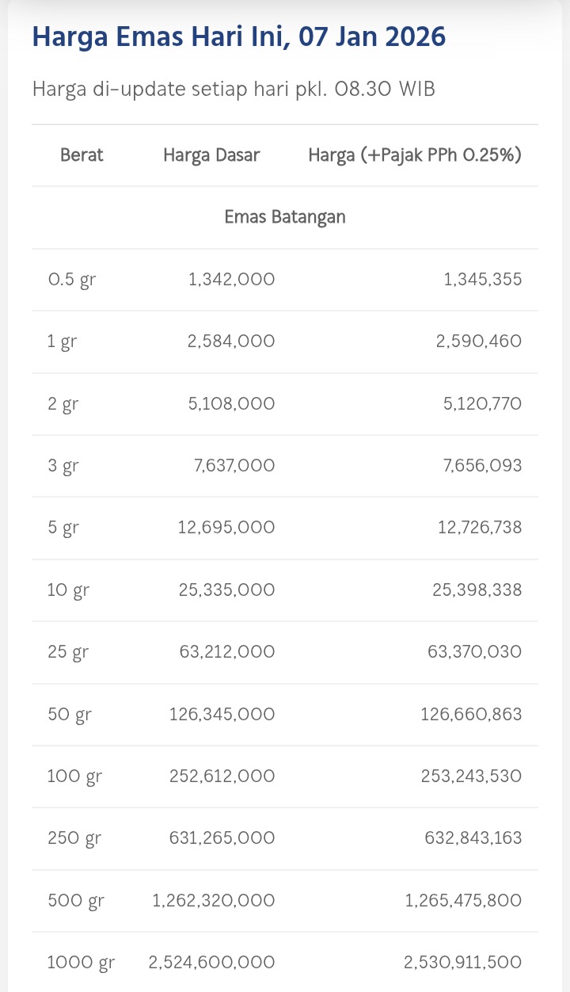Click the Emas Batangan section label
The width and height of the screenshot is (570, 992).
(285, 217)
